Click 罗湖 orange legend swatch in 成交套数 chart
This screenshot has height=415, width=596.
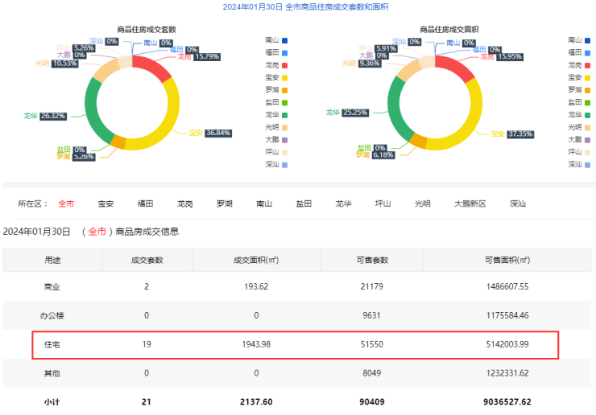[284, 89]
